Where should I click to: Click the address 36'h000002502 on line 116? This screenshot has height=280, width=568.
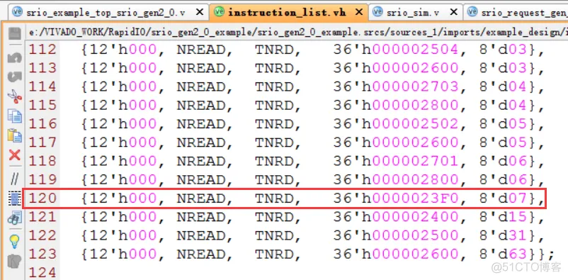[x=396, y=124]
